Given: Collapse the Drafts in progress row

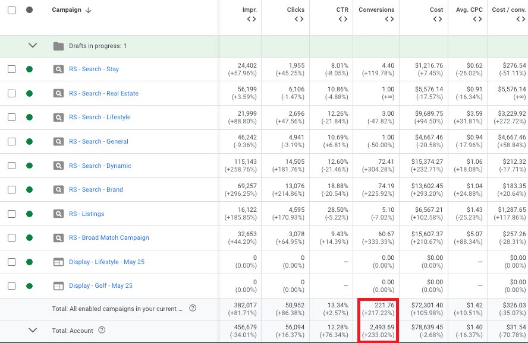Looking at the screenshot, I should tap(33, 45).
